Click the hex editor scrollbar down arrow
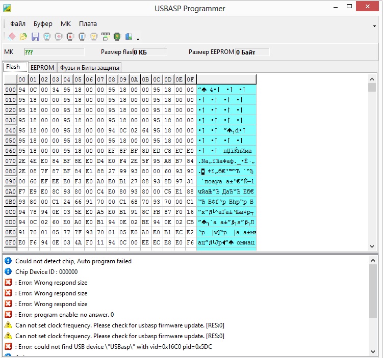The width and height of the screenshot is (383, 358). (372, 246)
